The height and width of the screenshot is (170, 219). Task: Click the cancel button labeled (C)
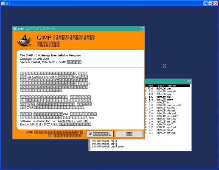tap(100, 134)
